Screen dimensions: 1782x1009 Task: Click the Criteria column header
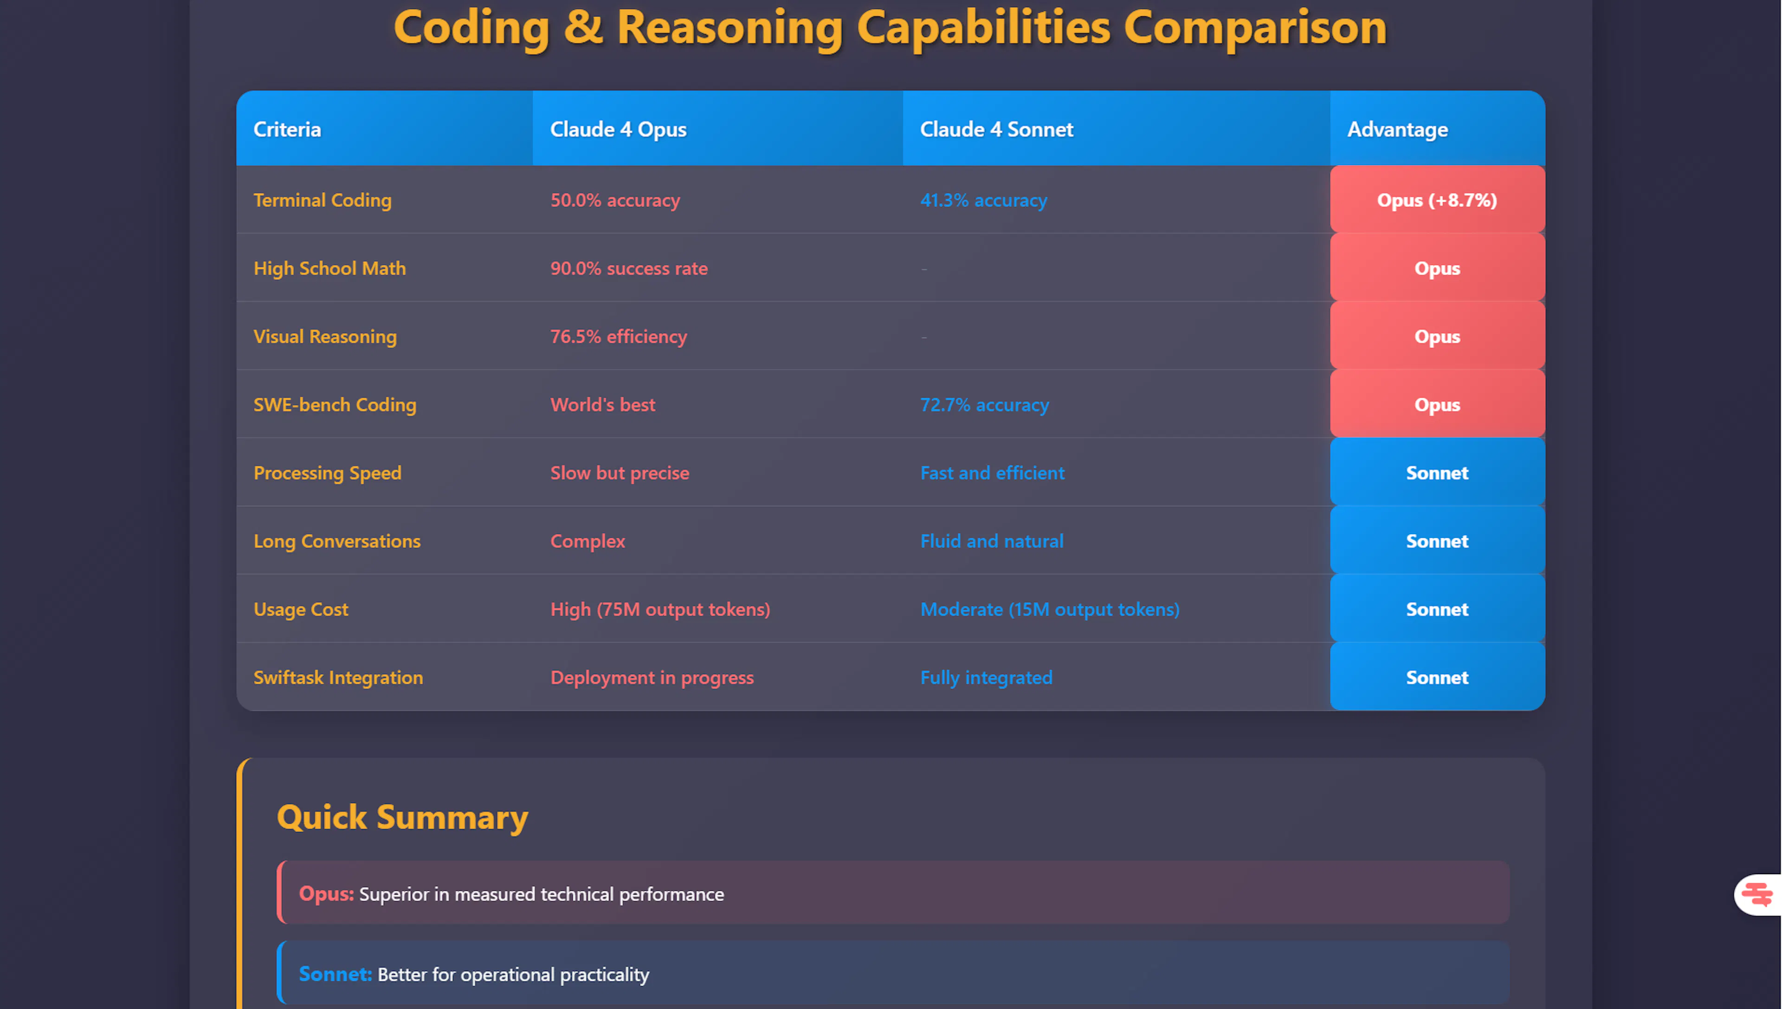tap(287, 129)
